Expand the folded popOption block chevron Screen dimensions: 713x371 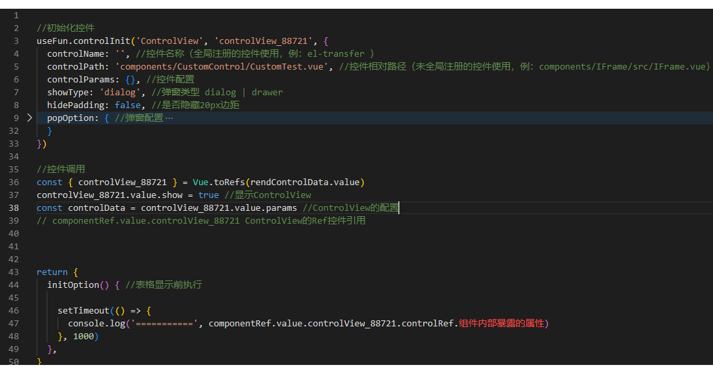coord(29,118)
